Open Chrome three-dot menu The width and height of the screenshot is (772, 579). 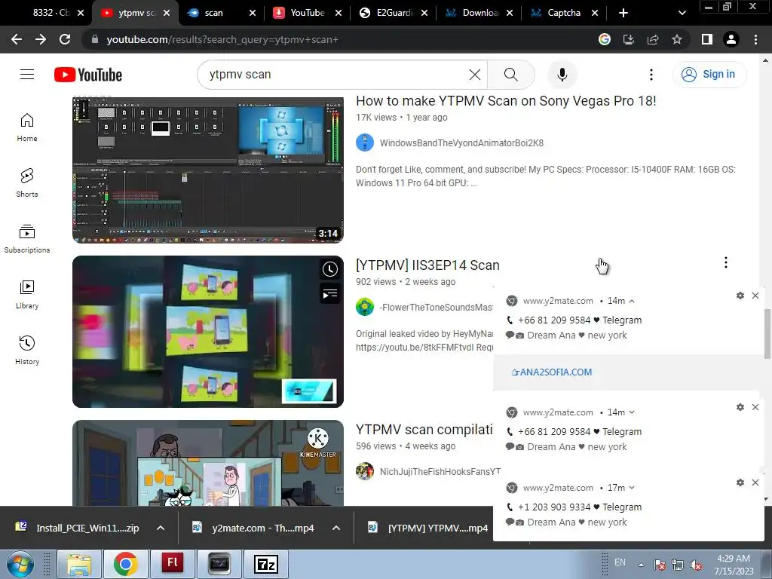[x=755, y=39]
